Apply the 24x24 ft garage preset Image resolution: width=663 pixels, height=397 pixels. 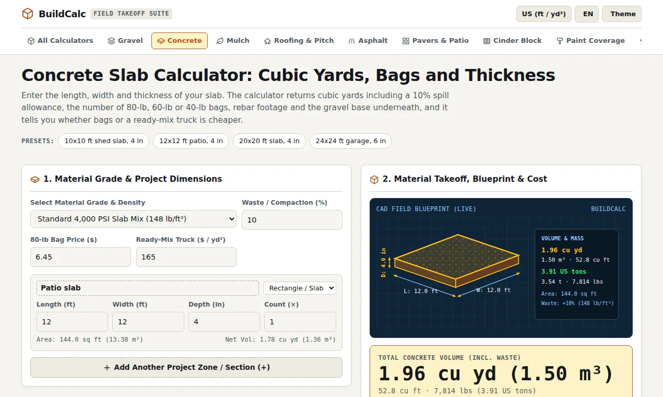coord(351,141)
